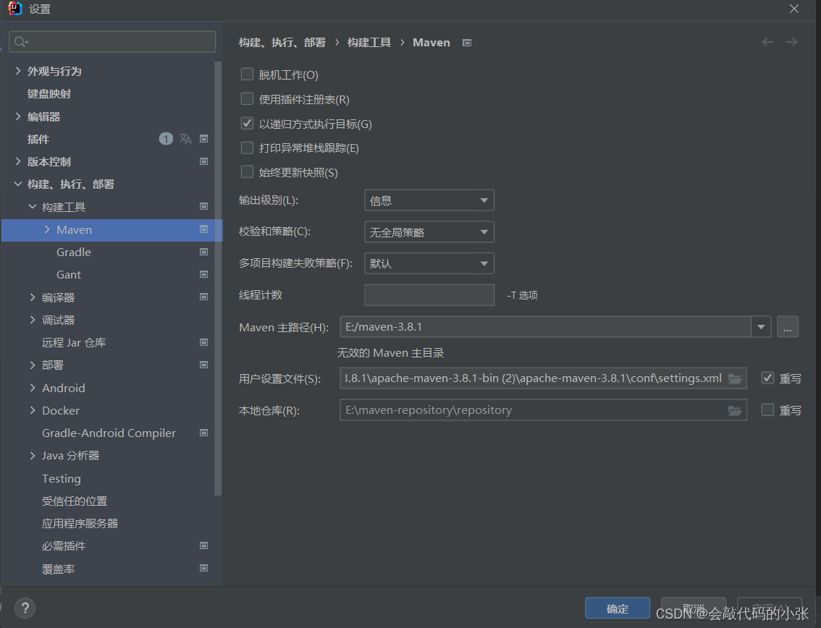Click the translate icon beside 插件
The width and height of the screenshot is (821, 628).
click(x=185, y=139)
